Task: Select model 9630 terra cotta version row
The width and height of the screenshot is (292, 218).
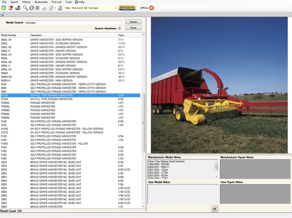Action: coord(70,84)
